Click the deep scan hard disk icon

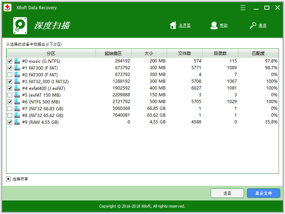point(20,26)
